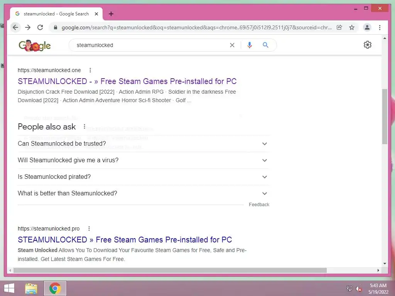Go to Google home via doodle logo
The width and height of the screenshot is (395, 296).
[x=35, y=45]
